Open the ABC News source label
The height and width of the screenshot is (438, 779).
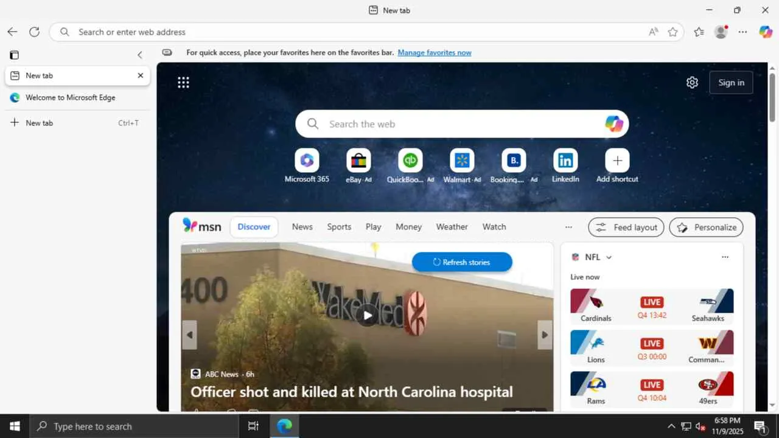point(222,374)
